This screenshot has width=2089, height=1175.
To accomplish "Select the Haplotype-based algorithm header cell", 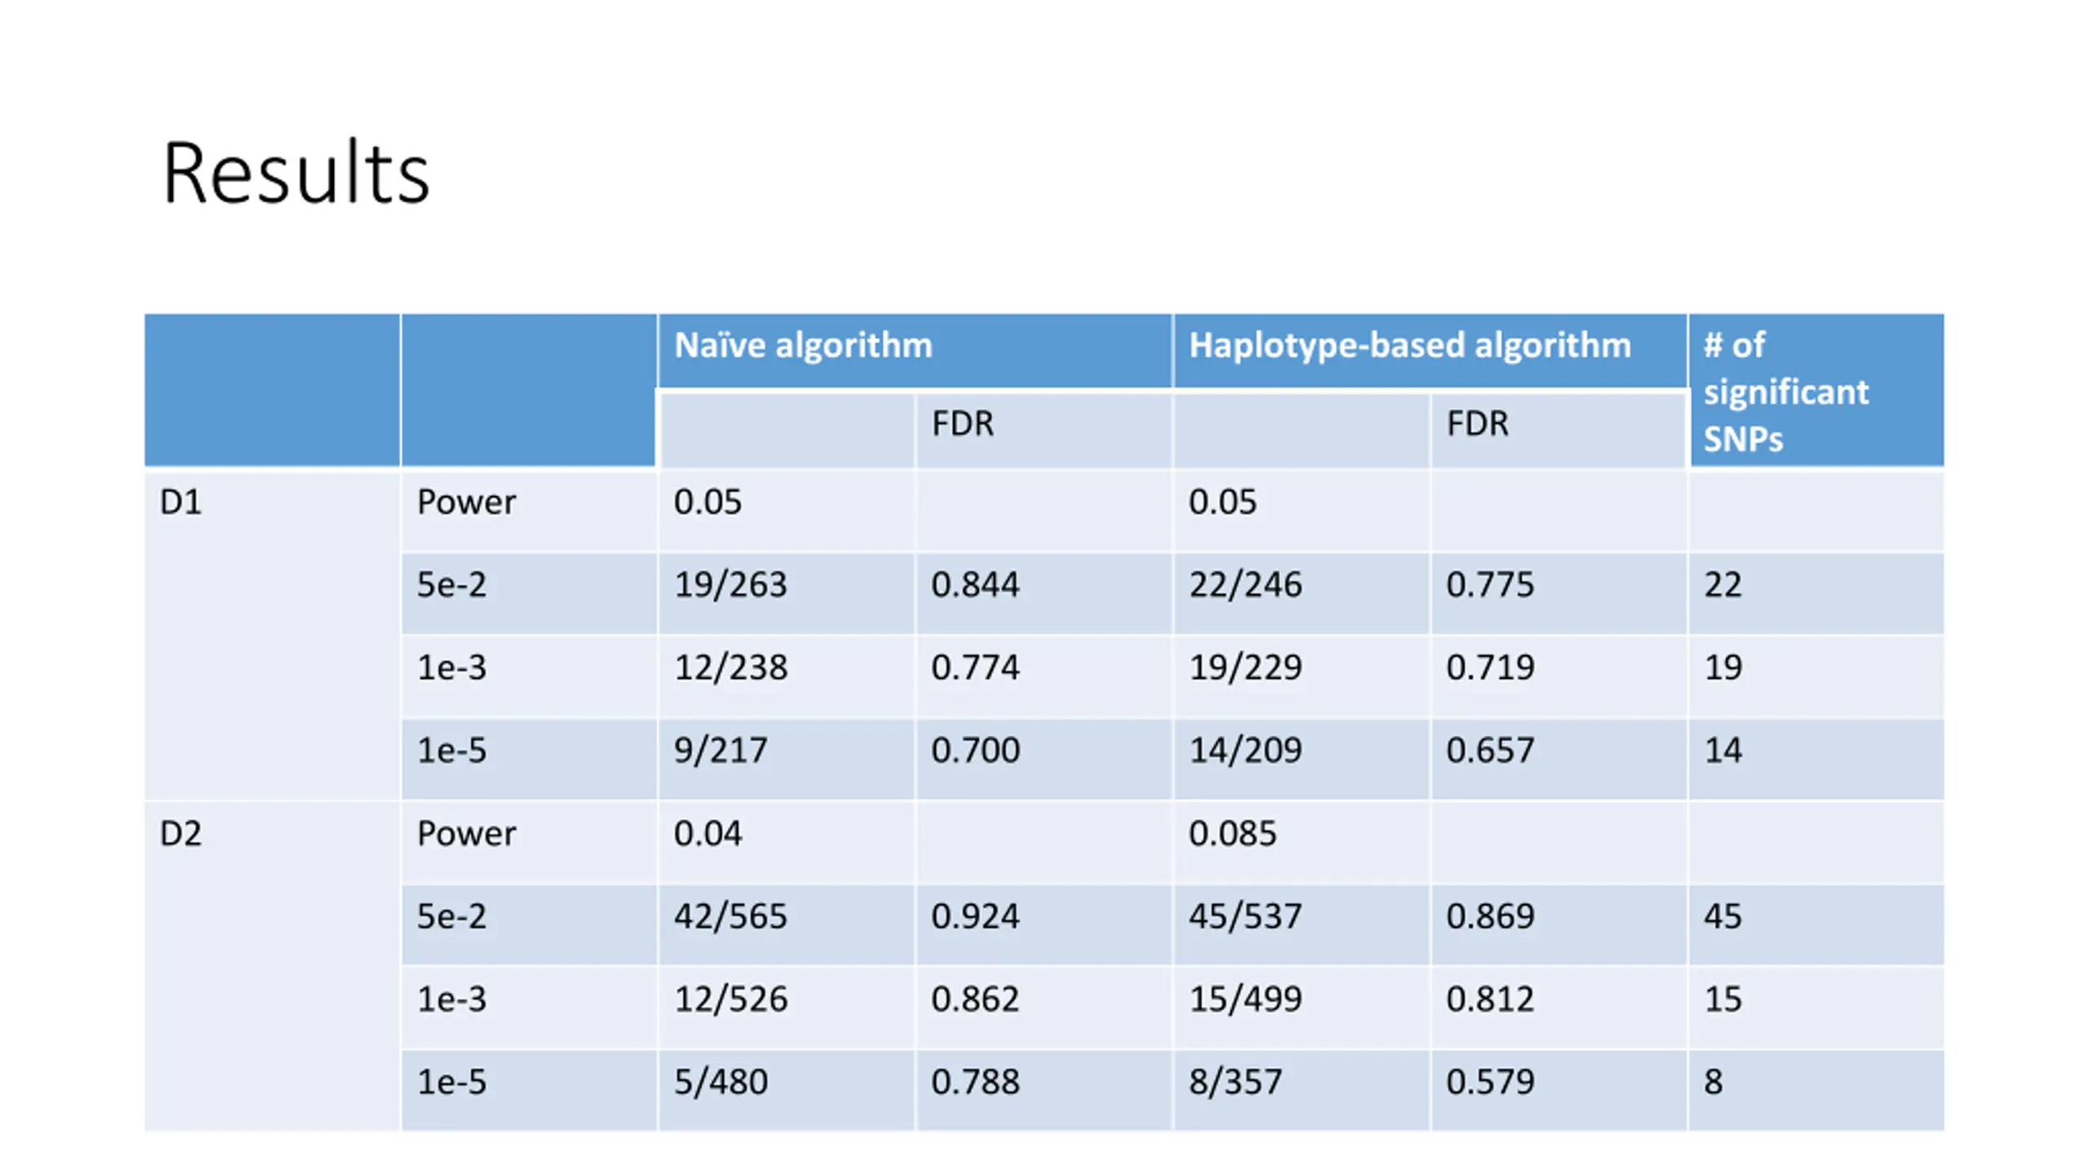I will pos(1430,350).
